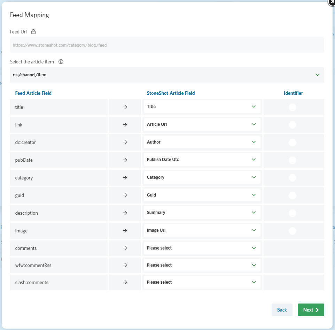Click the info icon beside Select the article item
335x330 pixels.
click(61, 62)
